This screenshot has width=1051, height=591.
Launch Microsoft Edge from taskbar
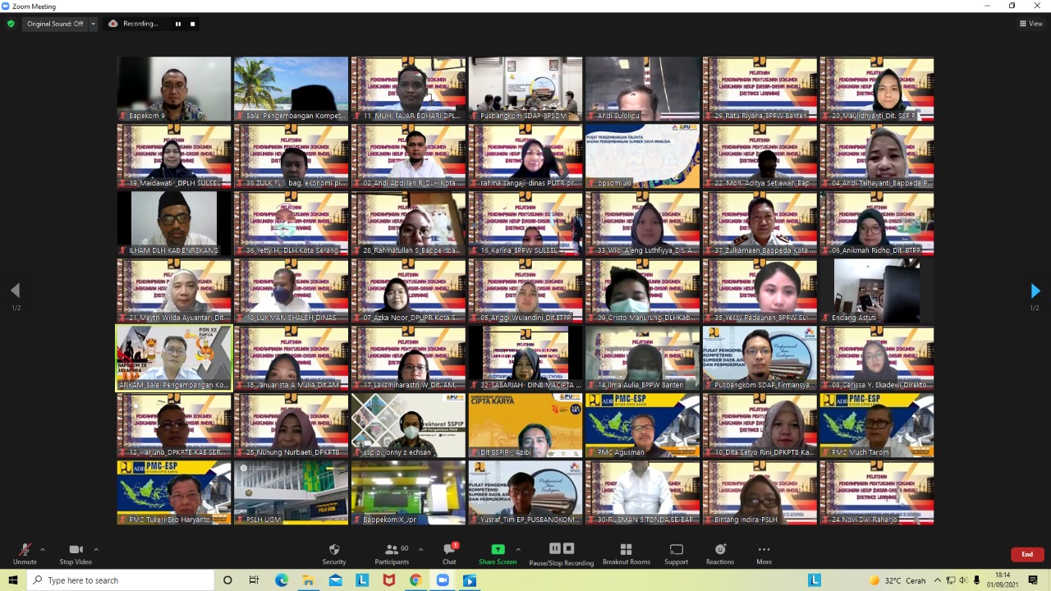coord(282,580)
